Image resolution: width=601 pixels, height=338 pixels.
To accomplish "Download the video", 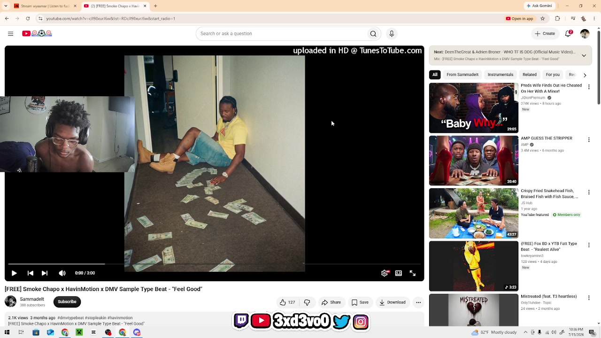I will click(x=393, y=302).
